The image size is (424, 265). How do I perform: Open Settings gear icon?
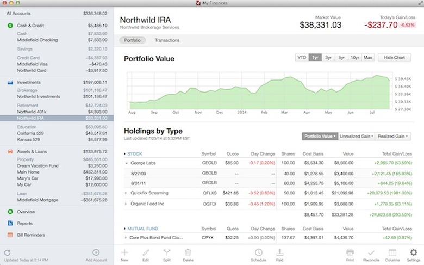pyautogui.click(x=413, y=252)
